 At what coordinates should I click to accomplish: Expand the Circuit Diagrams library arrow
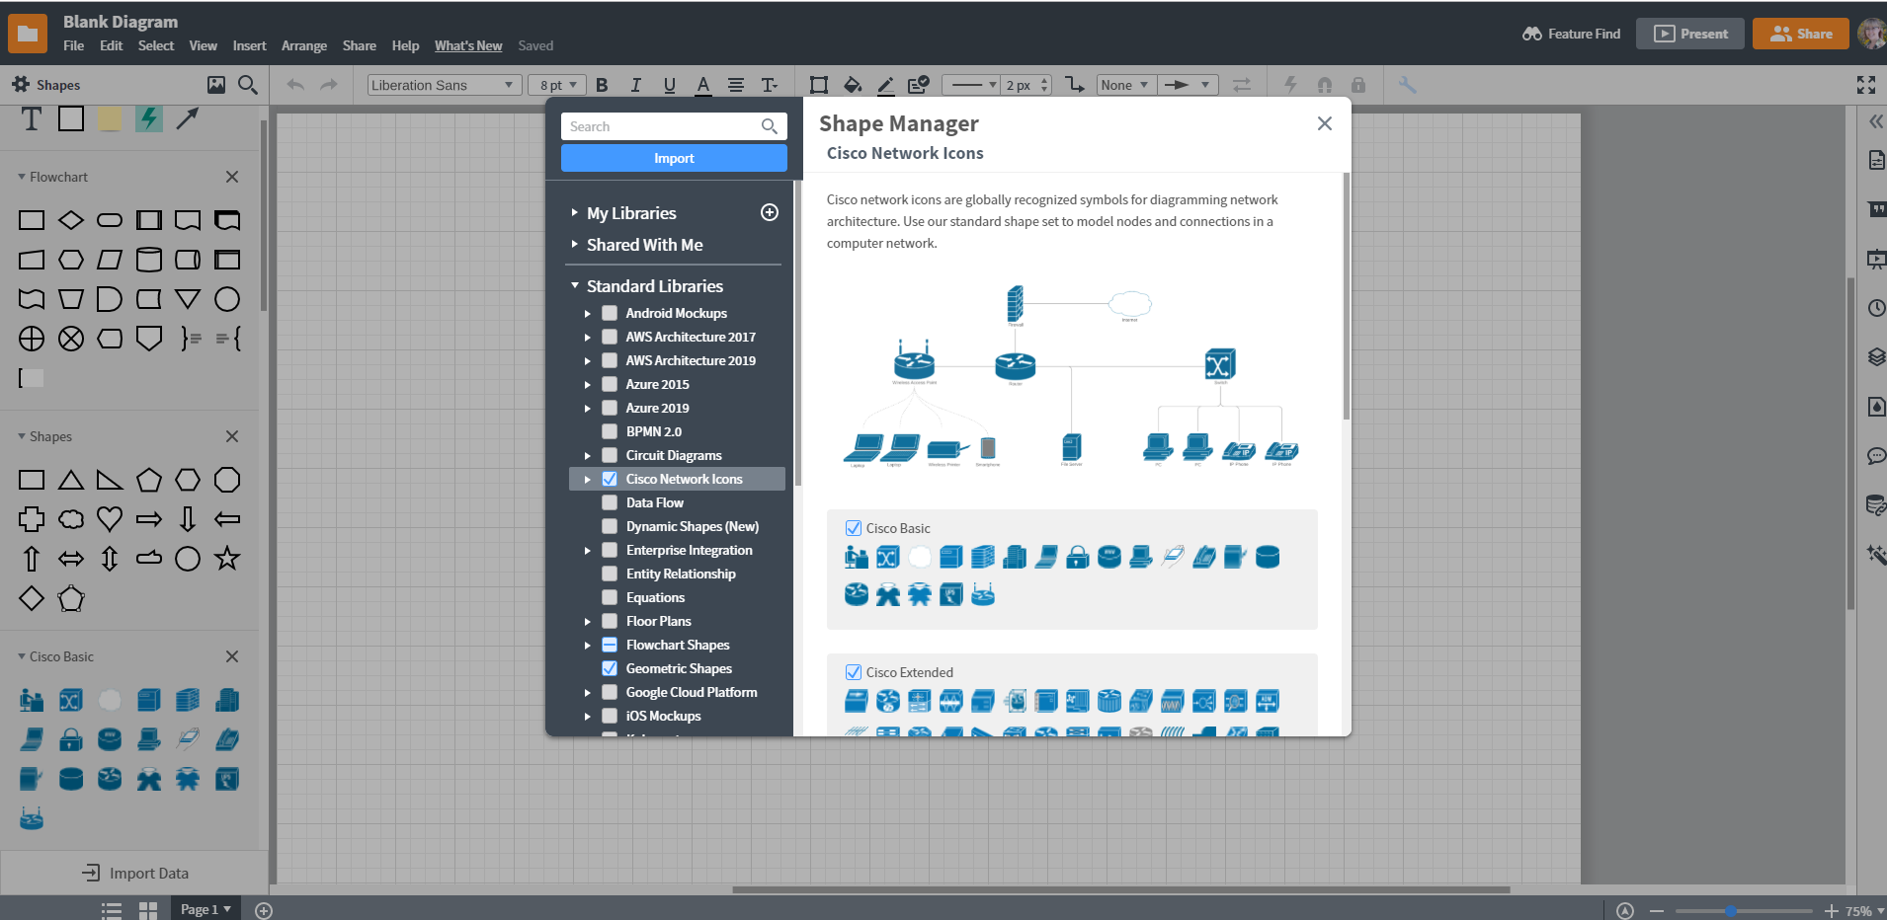[587, 455]
